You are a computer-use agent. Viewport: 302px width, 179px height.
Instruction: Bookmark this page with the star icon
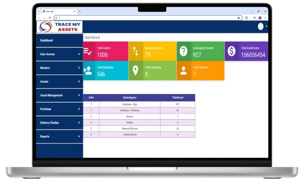point(239,18)
